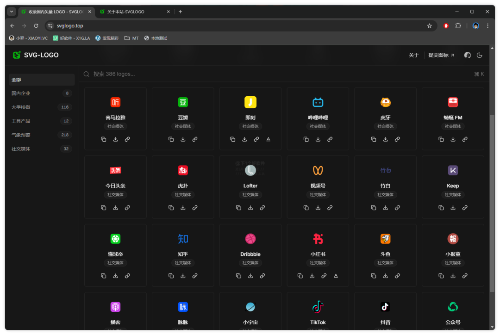
Task: Click the wordmark icon on 小红书 card
Action: (x=336, y=276)
